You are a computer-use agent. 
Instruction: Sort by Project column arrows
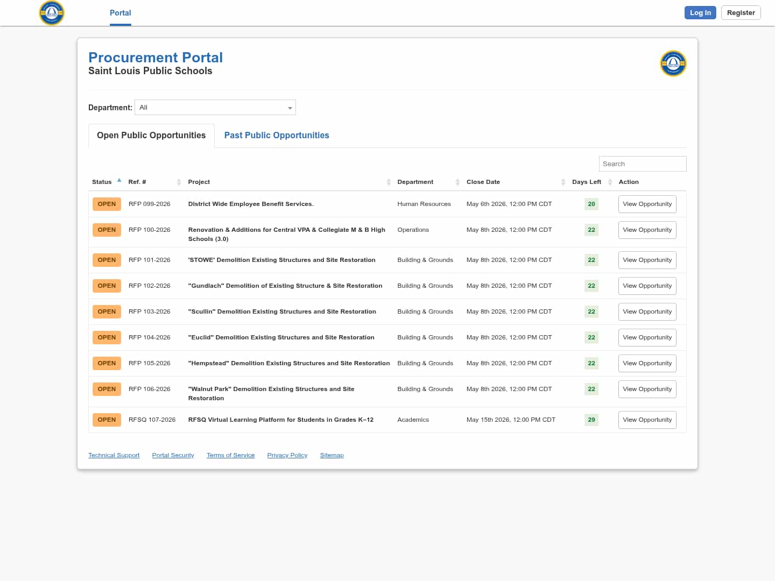click(389, 182)
